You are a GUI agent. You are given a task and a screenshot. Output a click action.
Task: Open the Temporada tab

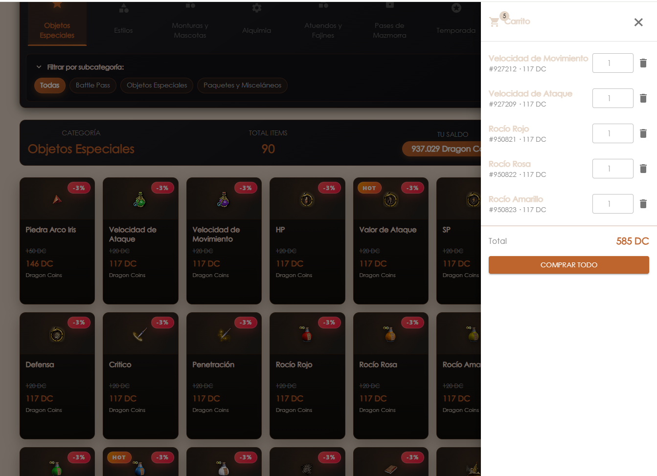tap(456, 30)
